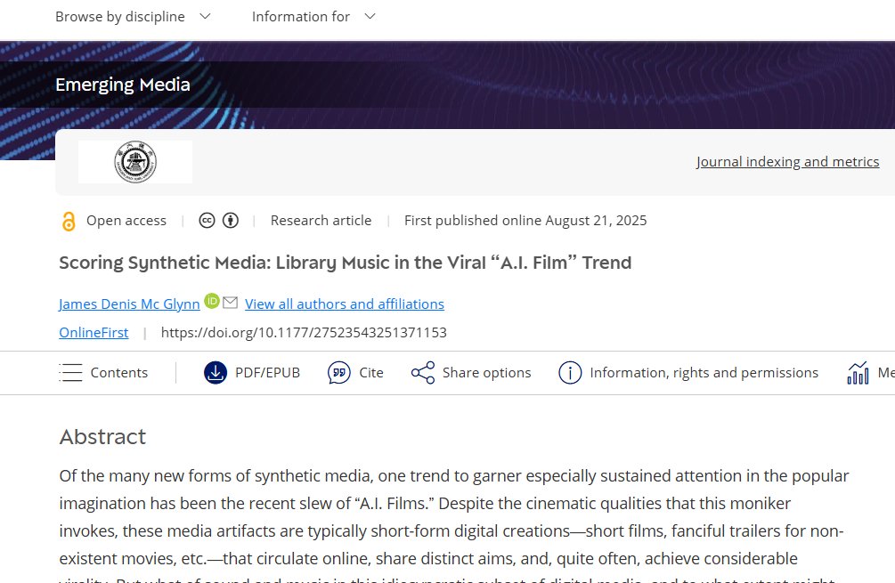Expand the Browse by discipline dropdown

[132, 16]
